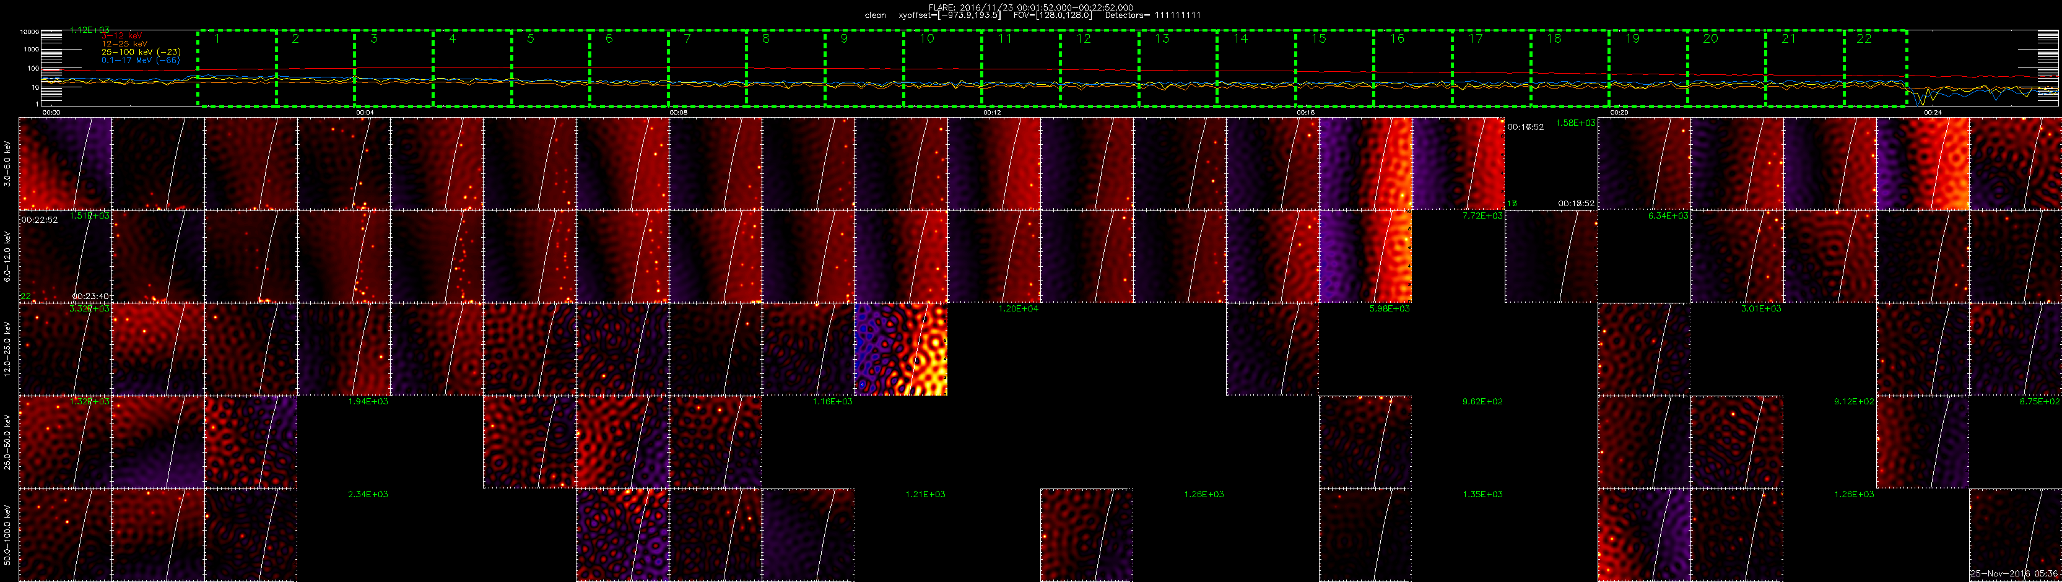
Task: Click the '12.0-25.0 keV' row label
Action: [x=7, y=349]
